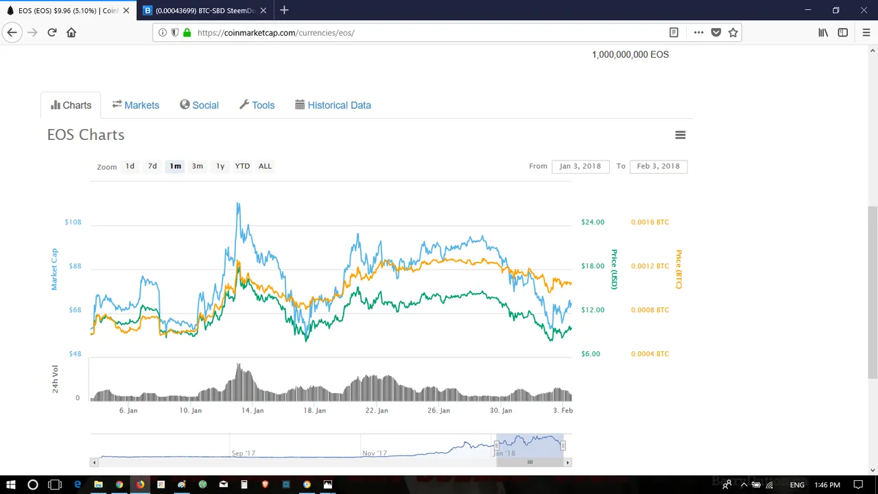Open the clock showing 1:46 PM
Image resolution: width=878 pixels, height=494 pixels.
pyautogui.click(x=827, y=484)
